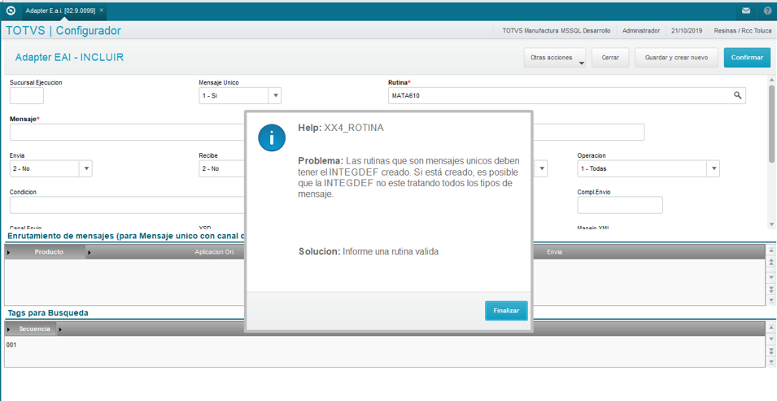Click the Administrador user label
The height and width of the screenshot is (401, 777).
[641, 31]
